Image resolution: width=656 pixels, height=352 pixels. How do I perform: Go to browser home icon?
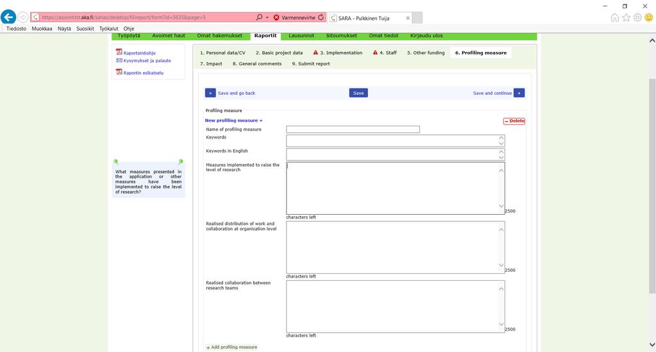click(x=614, y=17)
